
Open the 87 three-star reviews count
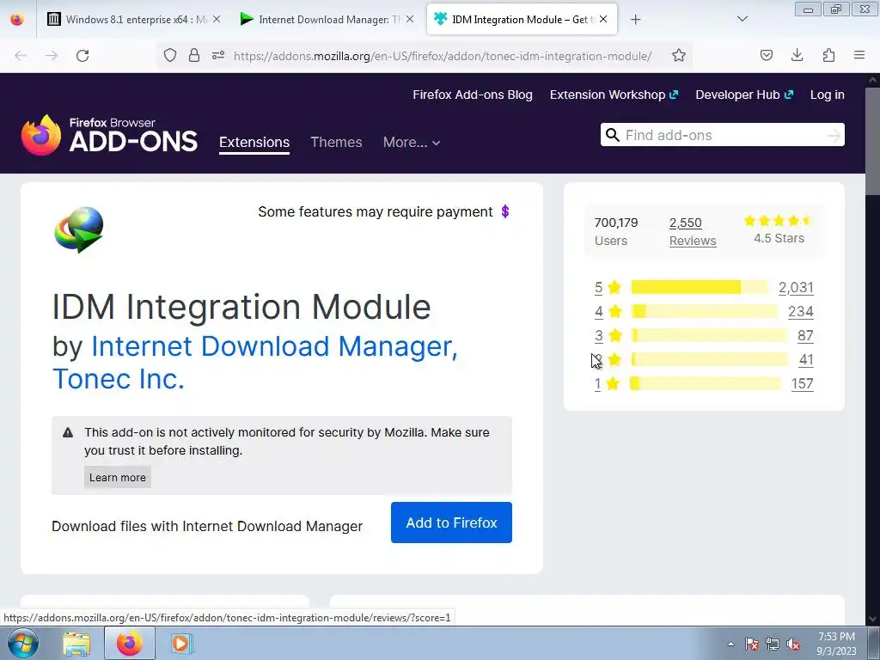805,336
